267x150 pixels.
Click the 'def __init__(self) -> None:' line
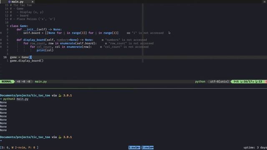(x=39, y=30)
